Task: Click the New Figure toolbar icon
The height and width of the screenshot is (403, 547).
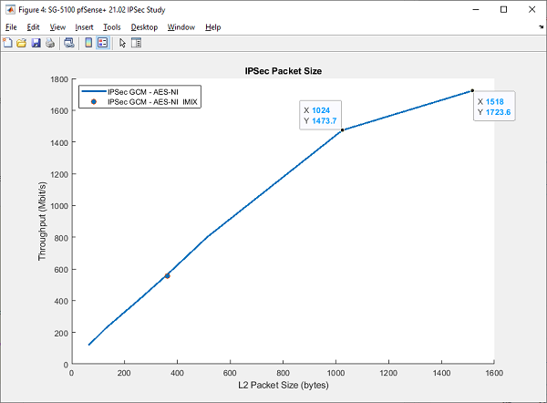Action: [8, 42]
